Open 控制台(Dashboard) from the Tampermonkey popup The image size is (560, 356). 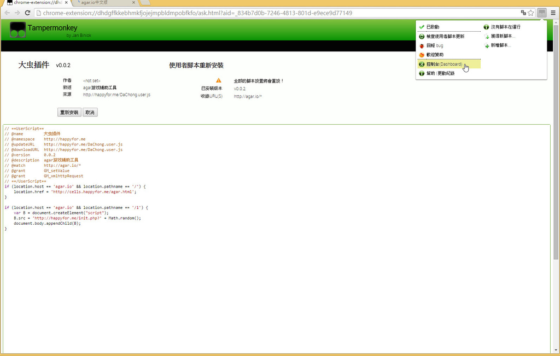tap(449, 65)
